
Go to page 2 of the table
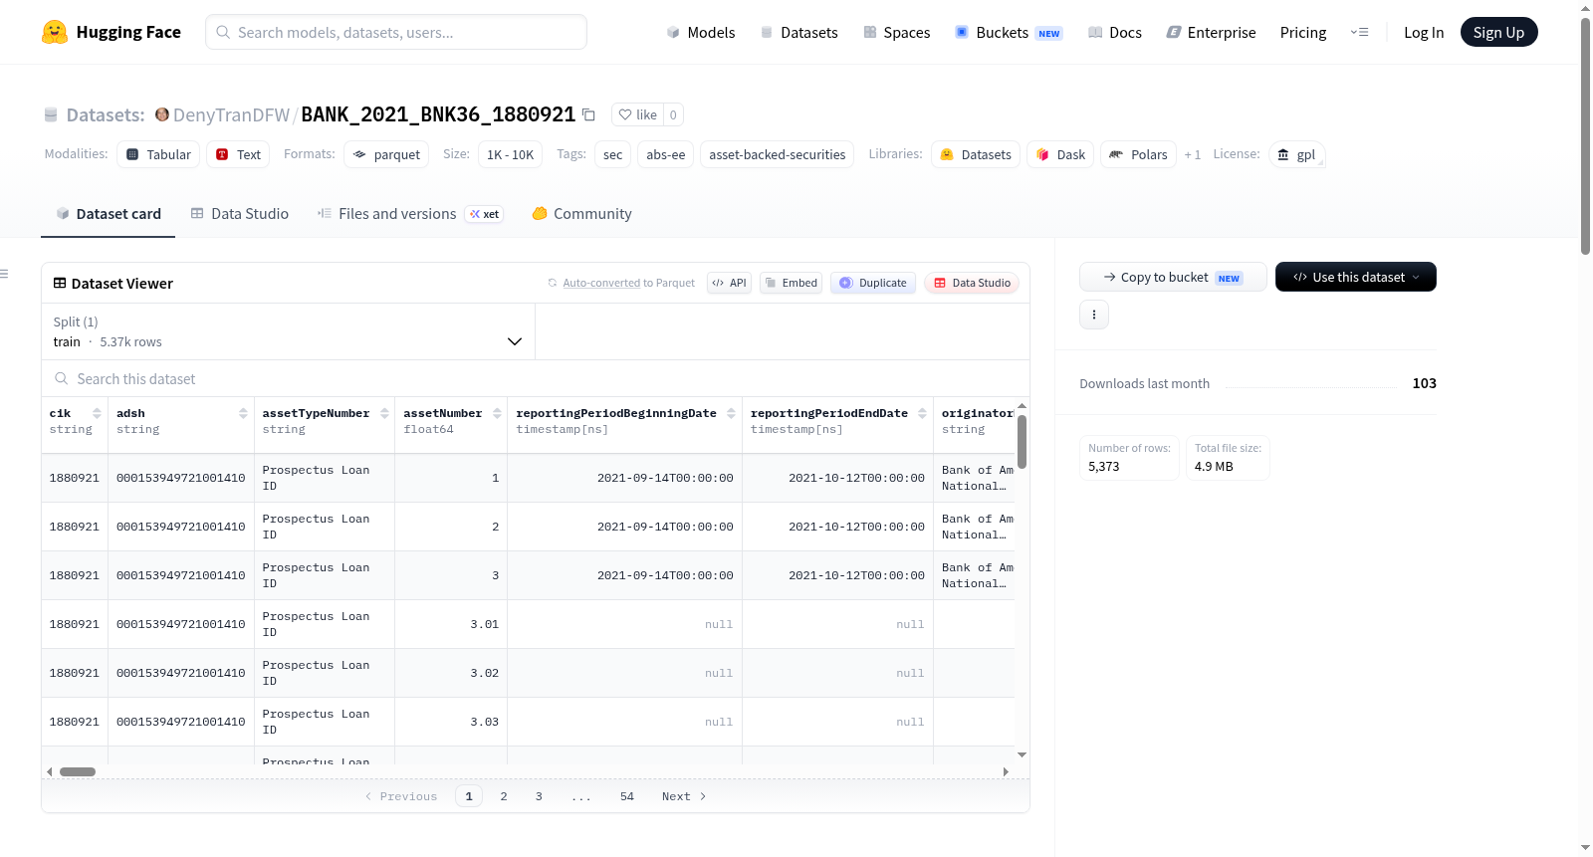coord(504,796)
